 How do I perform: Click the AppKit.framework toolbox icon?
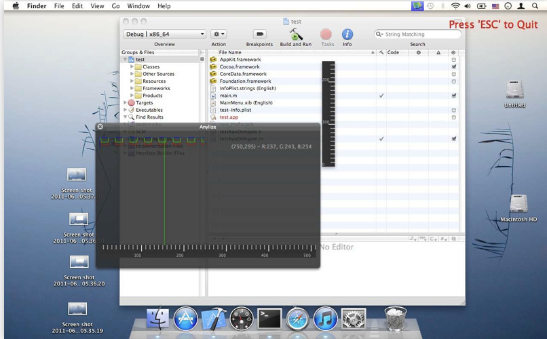click(213, 60)
